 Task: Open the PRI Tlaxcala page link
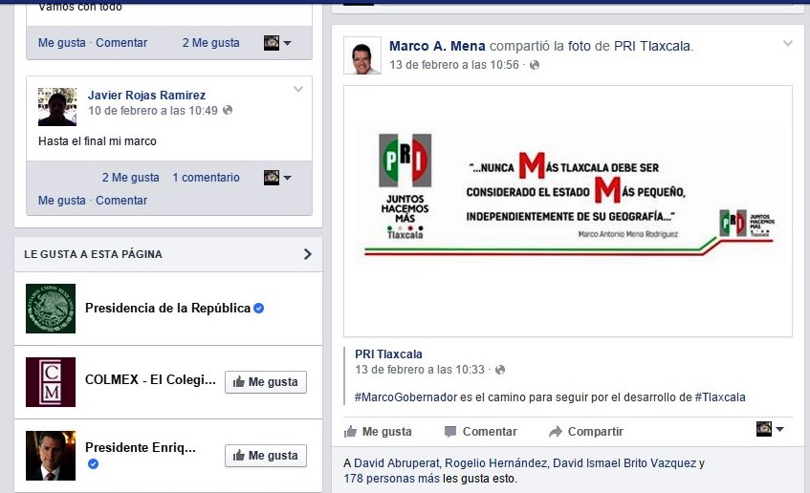(x=388, y=354)
